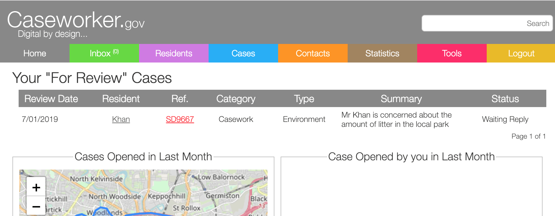Click the Keppochhill area on the map
Screen dimensions: 555x216
click(167, 196)
